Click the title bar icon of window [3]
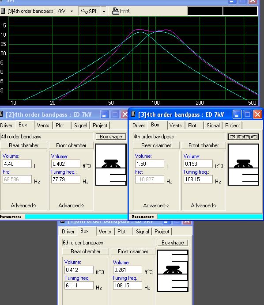Image resolution: width=264 pixels, height=305 pixels. pyautogui.click(x=133, y=114)
